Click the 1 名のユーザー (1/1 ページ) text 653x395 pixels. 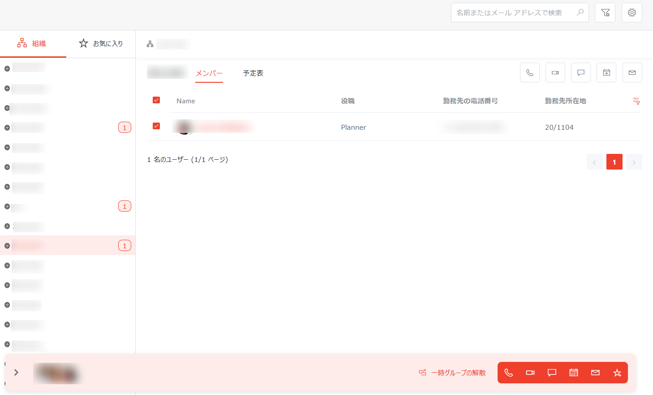[188, 160]
